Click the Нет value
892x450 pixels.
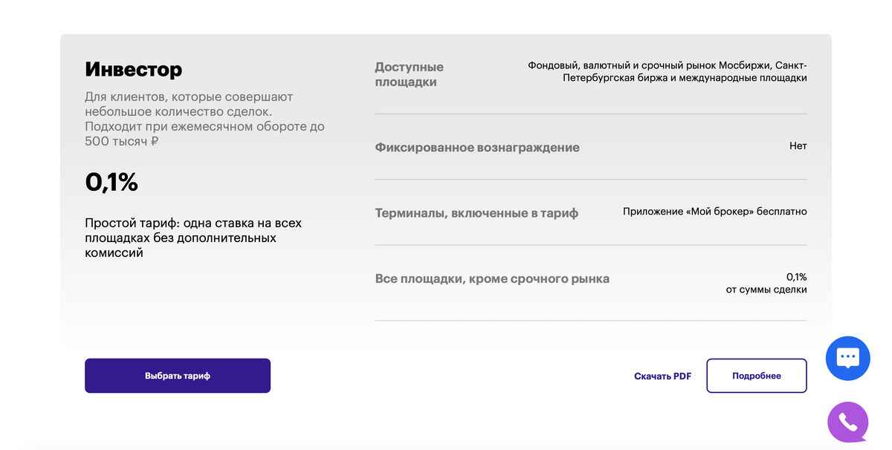point(798,146)
